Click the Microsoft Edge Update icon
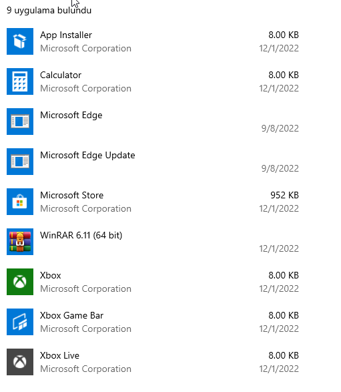This screenshot has width=341, height=392. coord(20,162)
